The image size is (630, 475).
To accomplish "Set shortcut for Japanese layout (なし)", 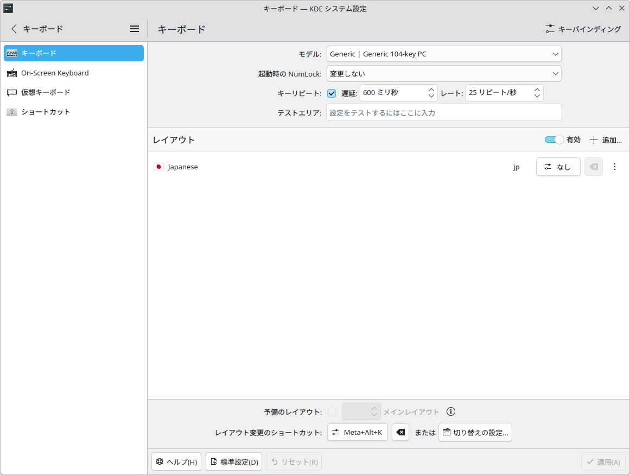I will [558, 167].
